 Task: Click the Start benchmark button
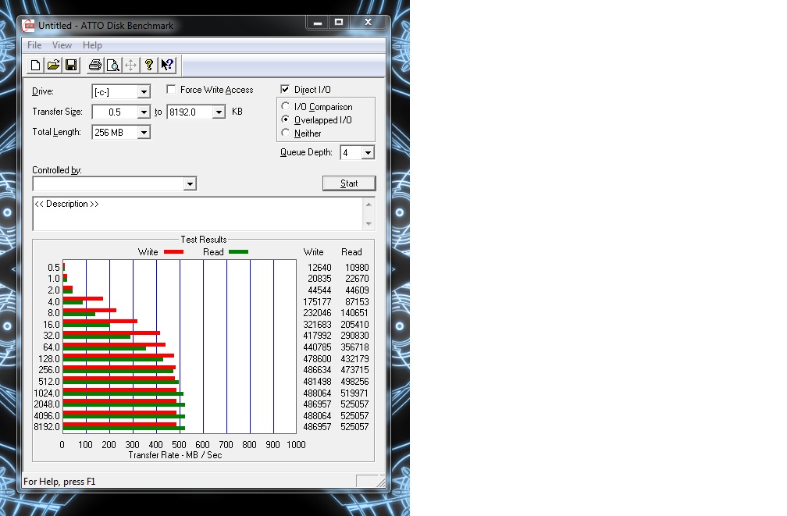[x=349, y=183]
